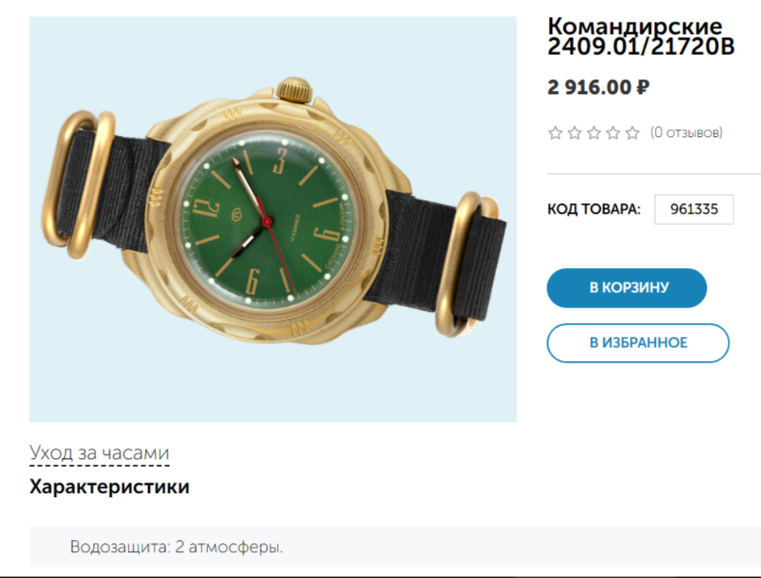Click the КОД ТОВАРА label
The width and height of the screenshot is (761, 578).
click(594, 209)
